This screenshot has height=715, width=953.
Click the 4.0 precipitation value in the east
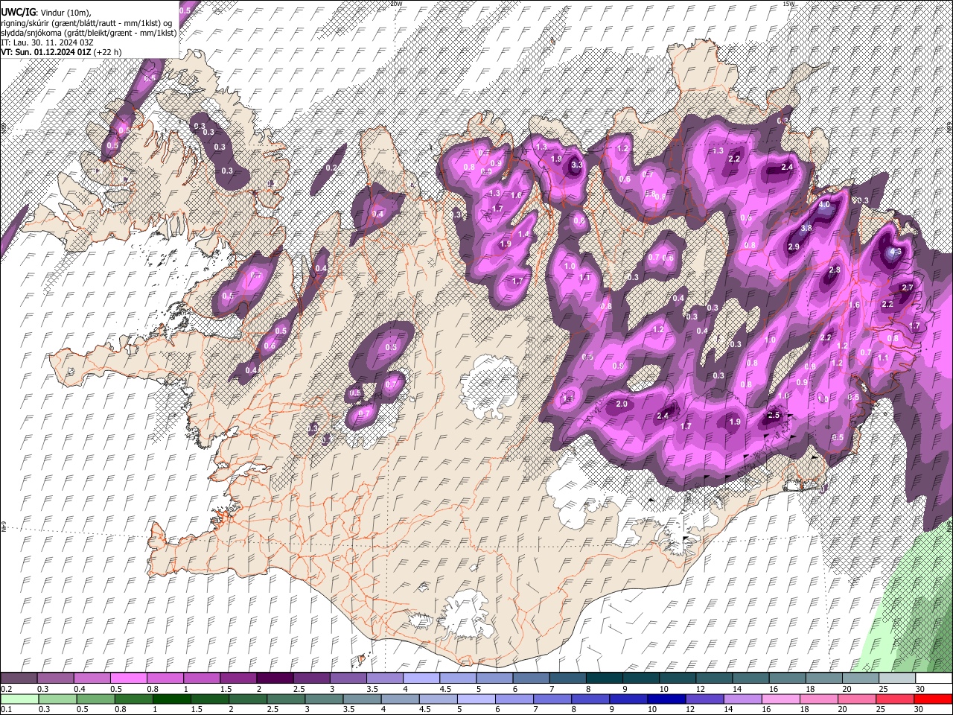(824, 204)
